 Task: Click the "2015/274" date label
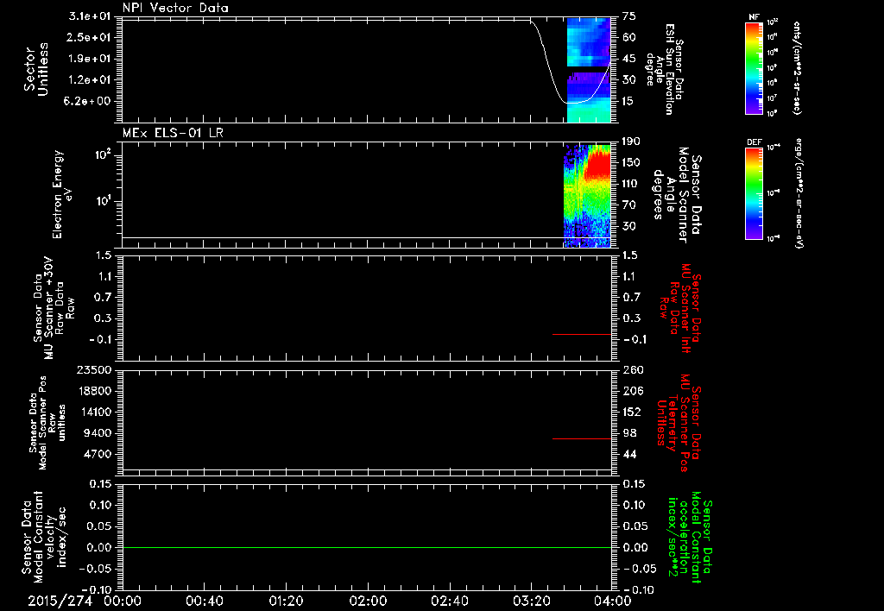pos(60,601)
